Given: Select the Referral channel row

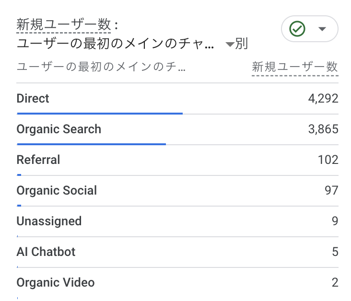Looking at the screenshot, I should (x=38, y=160).
